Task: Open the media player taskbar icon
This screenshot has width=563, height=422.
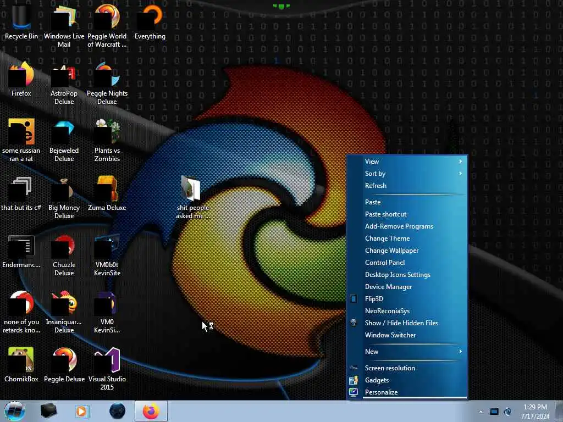Action: [x=82, y=411]
